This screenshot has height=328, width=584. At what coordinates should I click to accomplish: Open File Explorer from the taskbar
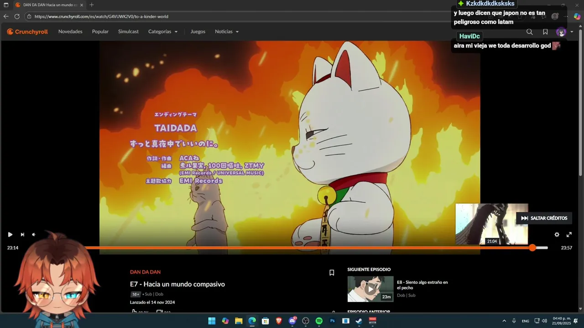pyautogui.click(x=239, y=321)
